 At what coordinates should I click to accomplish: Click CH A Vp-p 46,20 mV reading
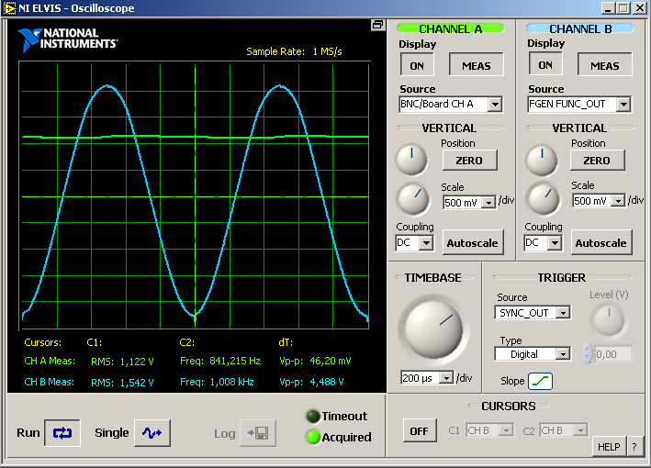[x=315, y=361]
